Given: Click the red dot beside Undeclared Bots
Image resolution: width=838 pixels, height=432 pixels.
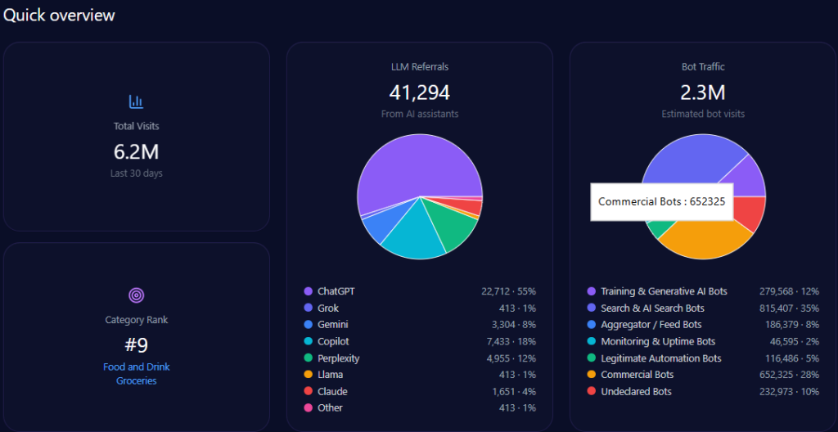Looking at the screenshot, I should (591, 392).
